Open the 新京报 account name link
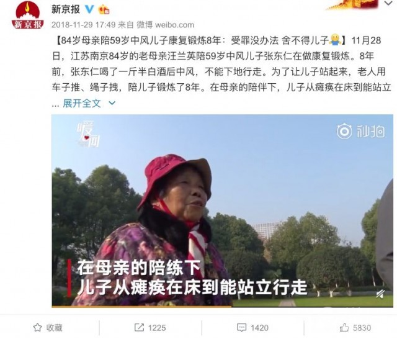 (66, 10)
